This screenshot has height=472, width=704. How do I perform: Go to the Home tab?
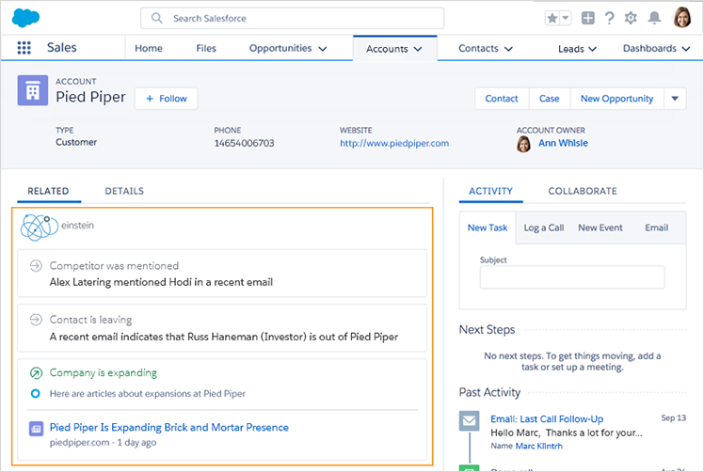click(x=149, y=48)
